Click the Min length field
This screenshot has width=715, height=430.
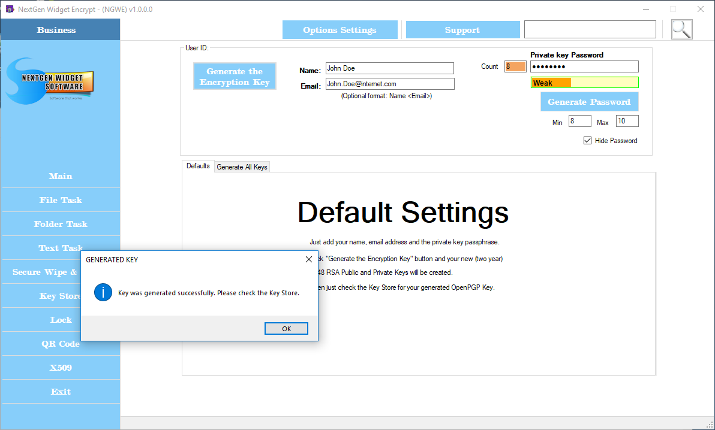(x=579, y=121)
